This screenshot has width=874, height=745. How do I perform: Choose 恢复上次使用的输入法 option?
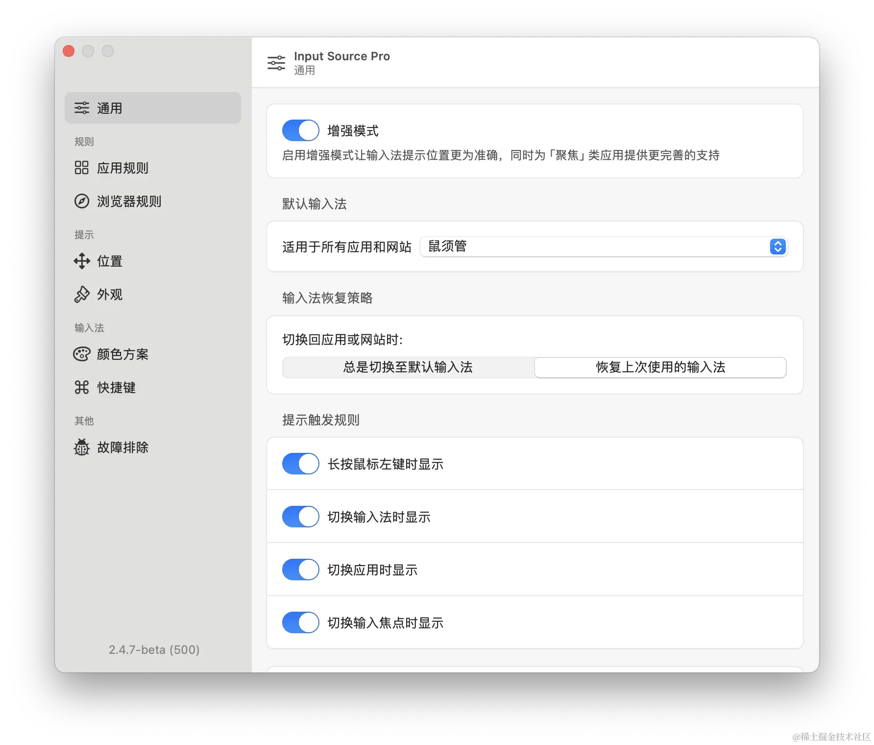pyautogui.click(x=660, y=367)
